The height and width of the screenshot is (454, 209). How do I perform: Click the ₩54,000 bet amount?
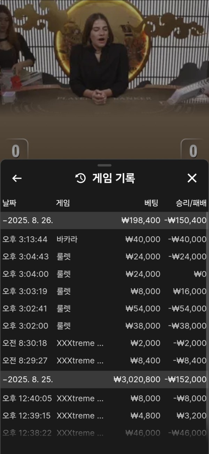pos(143,309)
